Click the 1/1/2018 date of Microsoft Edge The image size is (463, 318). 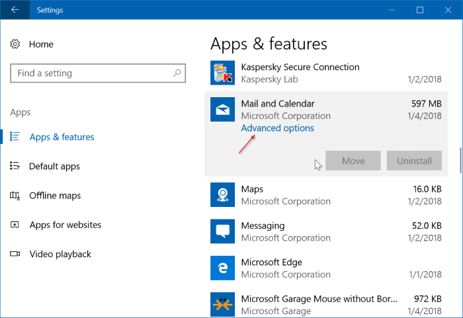click(425, 274)
